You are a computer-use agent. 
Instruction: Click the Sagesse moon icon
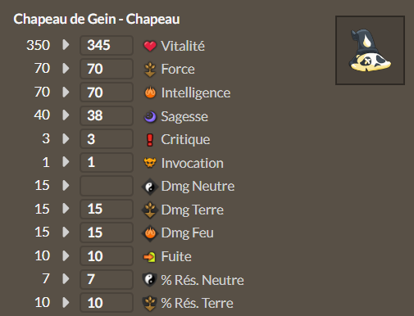150,116
